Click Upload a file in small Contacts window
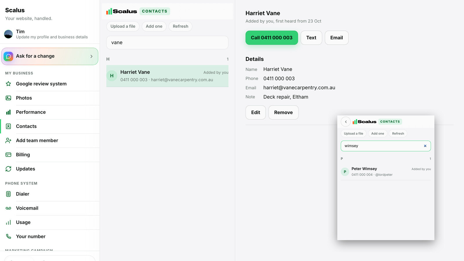Image resolution: width=464 pixels, height=261 pixels. tap(354, 134)
